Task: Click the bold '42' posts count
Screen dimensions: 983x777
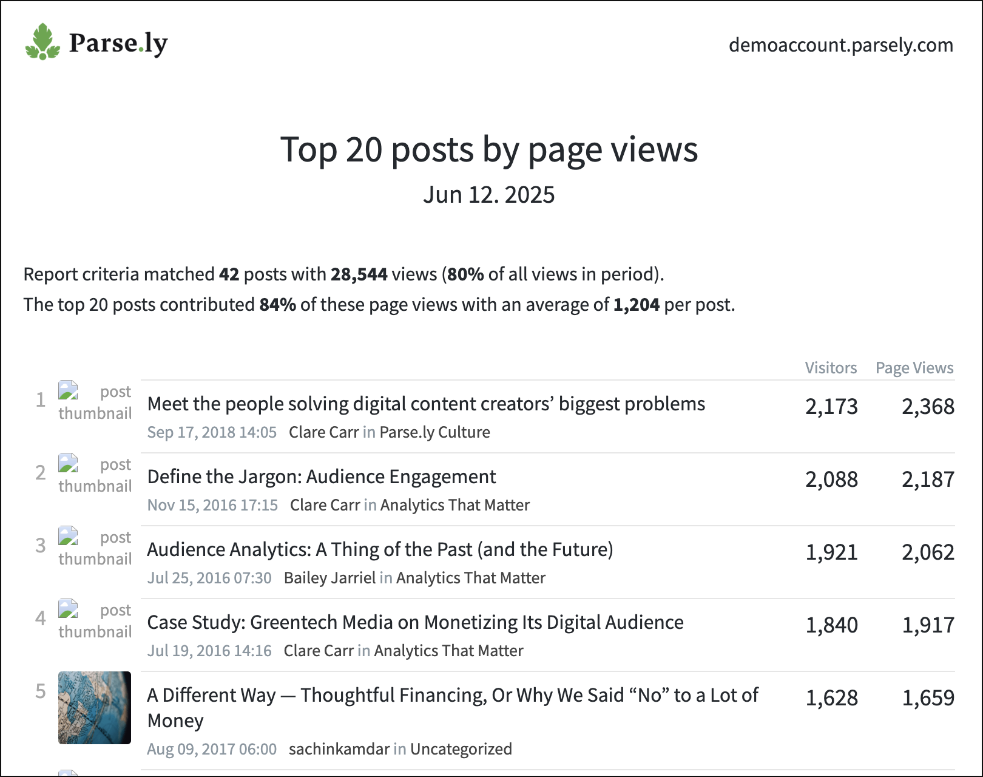Action: click(x=229, y=274)
